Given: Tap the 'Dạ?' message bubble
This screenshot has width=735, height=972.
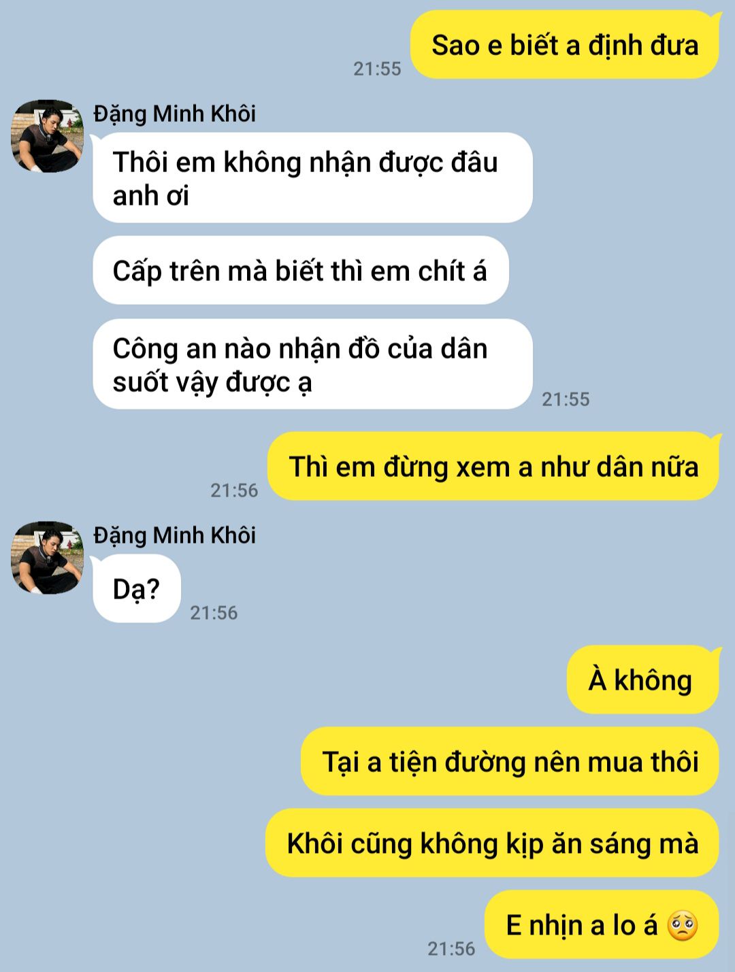Looking at the screenshot, I should pyautogui.click(x=136, y=588).
